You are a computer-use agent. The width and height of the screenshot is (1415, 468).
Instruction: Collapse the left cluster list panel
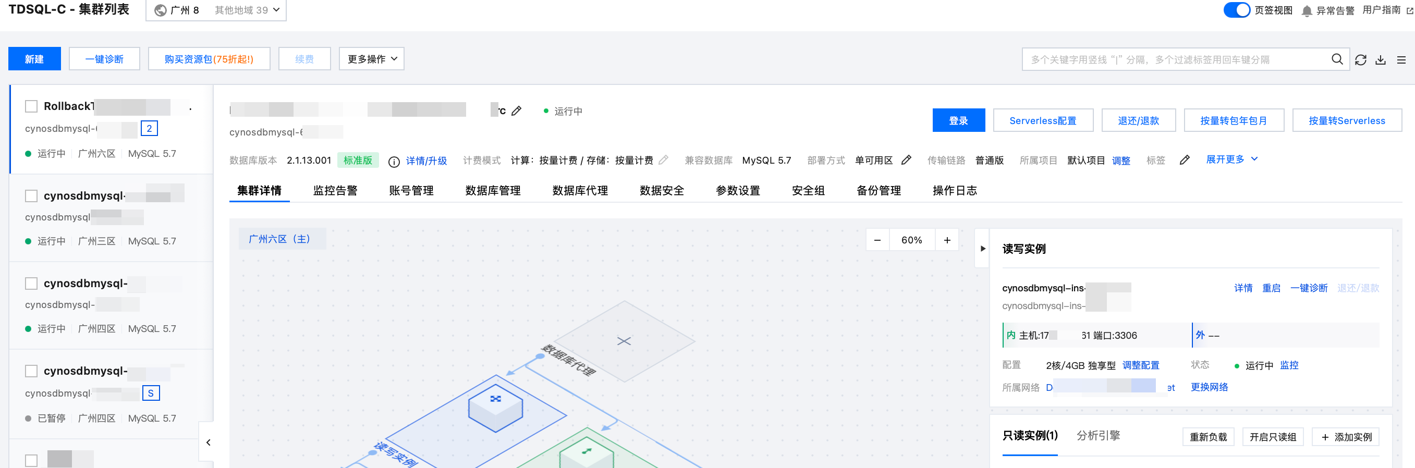tap(208, 442)
